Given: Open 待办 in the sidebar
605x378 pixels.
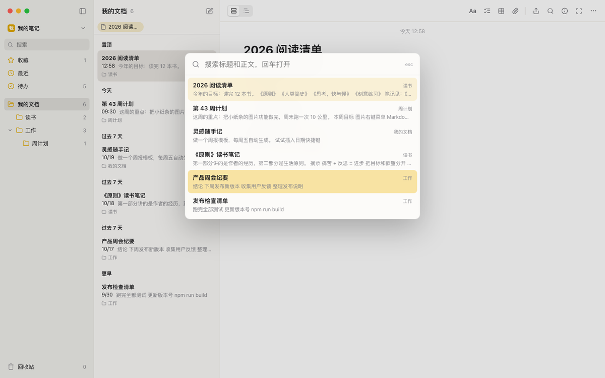Looking at the screenshot, I should (x=47, y=87).
